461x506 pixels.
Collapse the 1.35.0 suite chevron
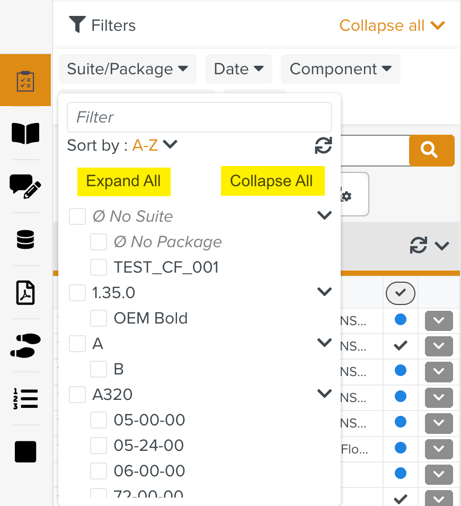pos(324,292)
